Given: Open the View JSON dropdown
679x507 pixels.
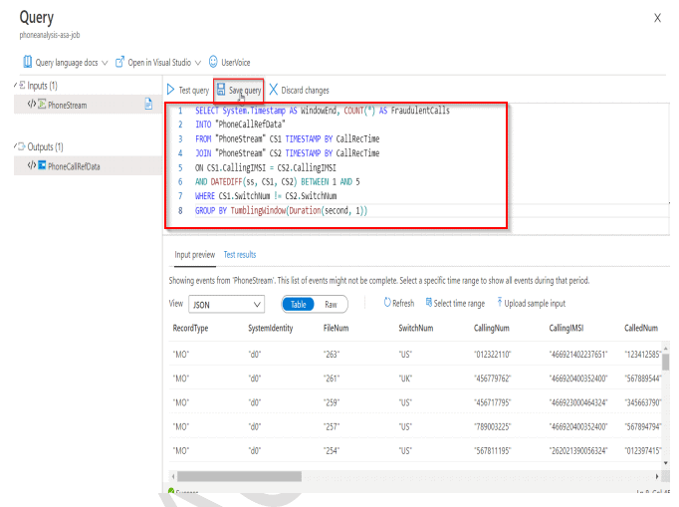Looking at the screenshot, I should click(226, 305).
